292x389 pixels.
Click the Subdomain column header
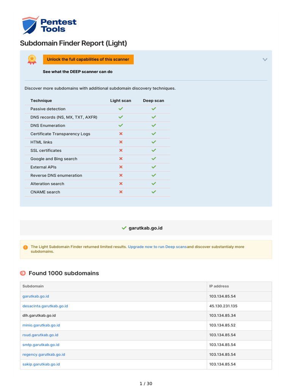33,286
